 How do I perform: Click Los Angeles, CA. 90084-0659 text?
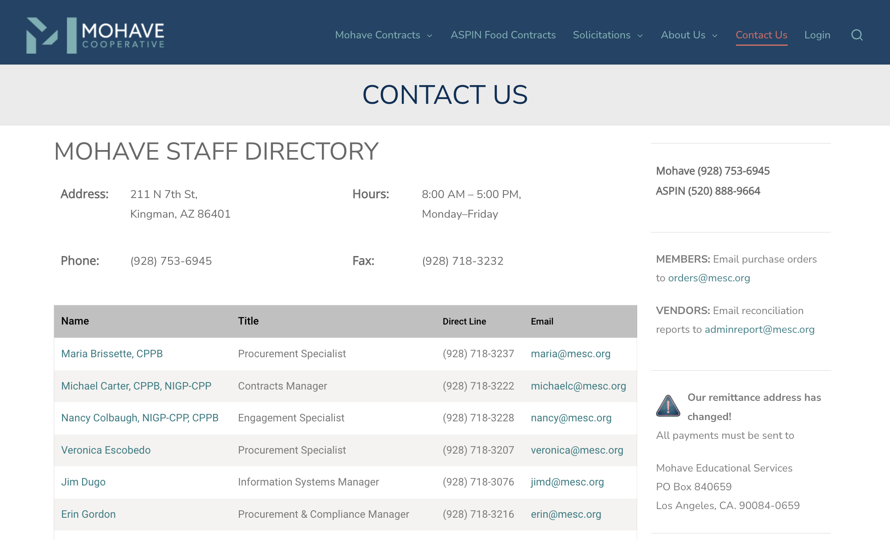tap(728, 506)
